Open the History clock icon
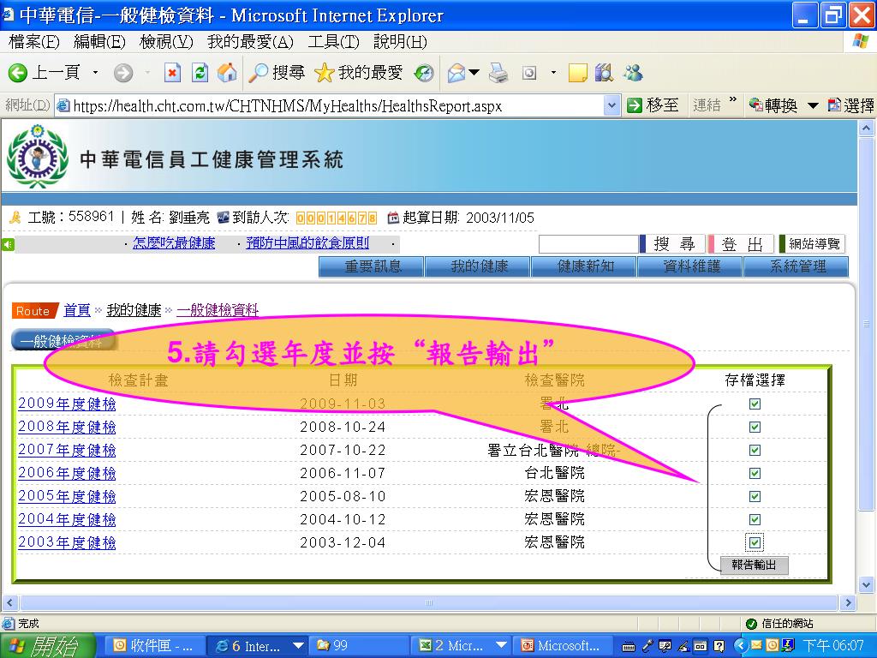Viewport: 877px width, 658px height. point(423,73)
